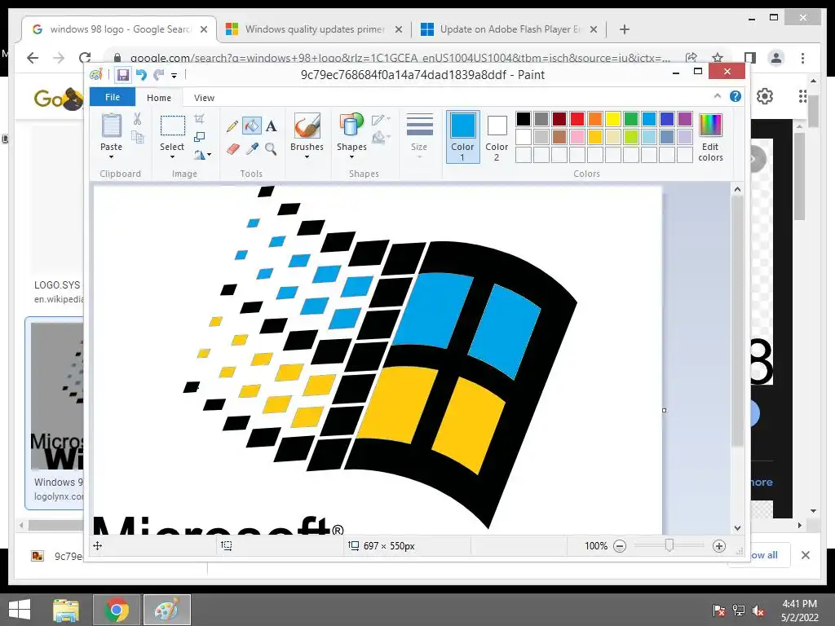Pick the red color swatch
Viewport: 835px width, 626px height.
pos(577,119)
